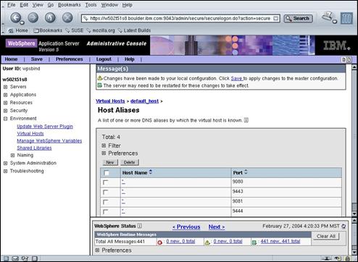Open the Navigator component in status bar
Image resolution: width=358 pixels, height=262 pixels.
[6, 258]
